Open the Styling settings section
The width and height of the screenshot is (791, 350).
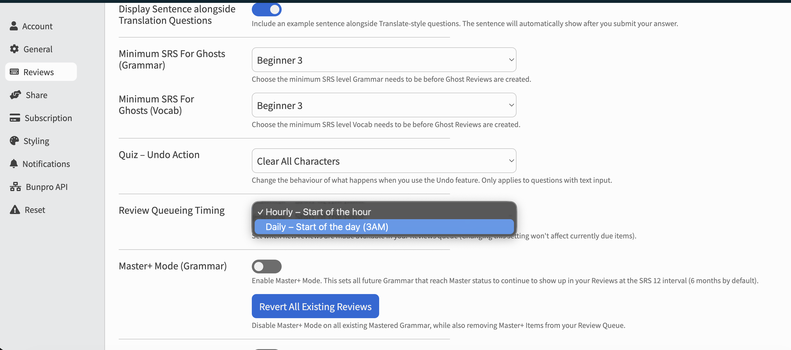click(36, 141)
